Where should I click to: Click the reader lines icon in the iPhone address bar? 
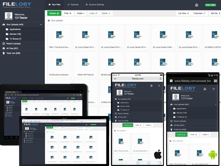(x=115, y=79)
